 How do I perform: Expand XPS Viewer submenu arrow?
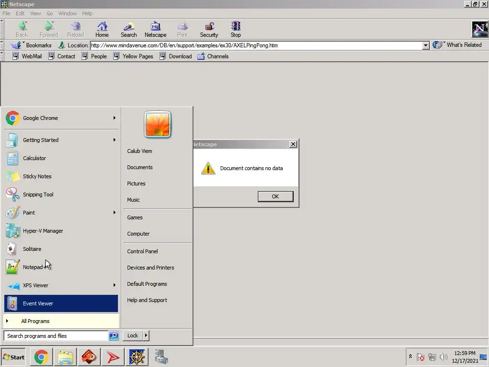tap(115, 285)
